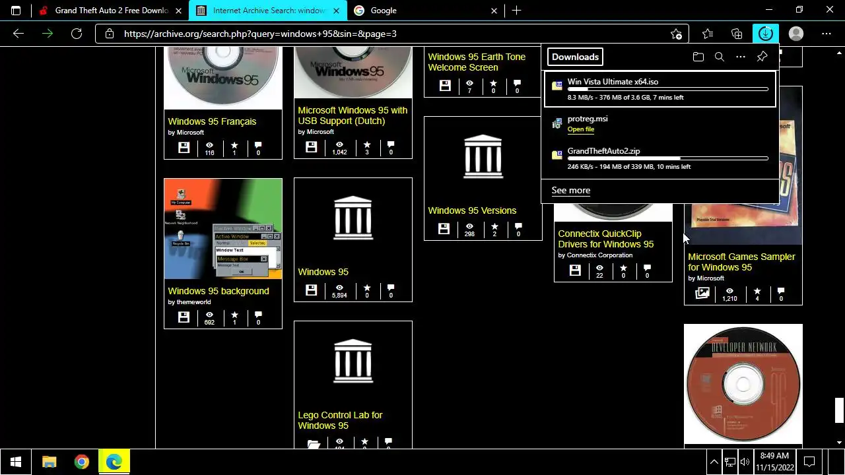Open File Explorer from taskbar

(x=50, y=462)
